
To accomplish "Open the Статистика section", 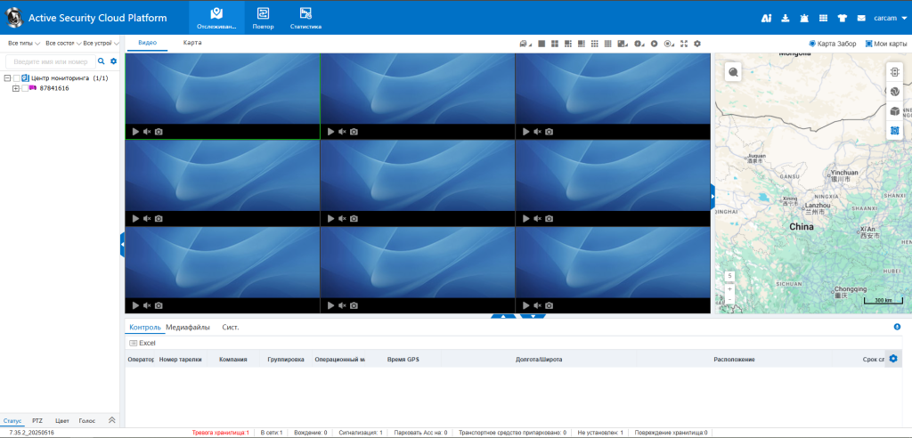I will [x=305, y=18].
